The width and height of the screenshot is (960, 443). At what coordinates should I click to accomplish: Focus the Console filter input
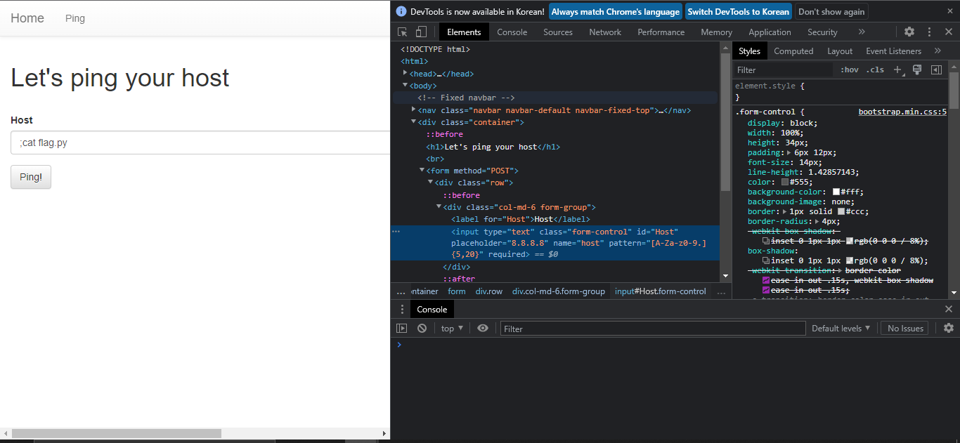pyautogui.click(x=652, y=329)
